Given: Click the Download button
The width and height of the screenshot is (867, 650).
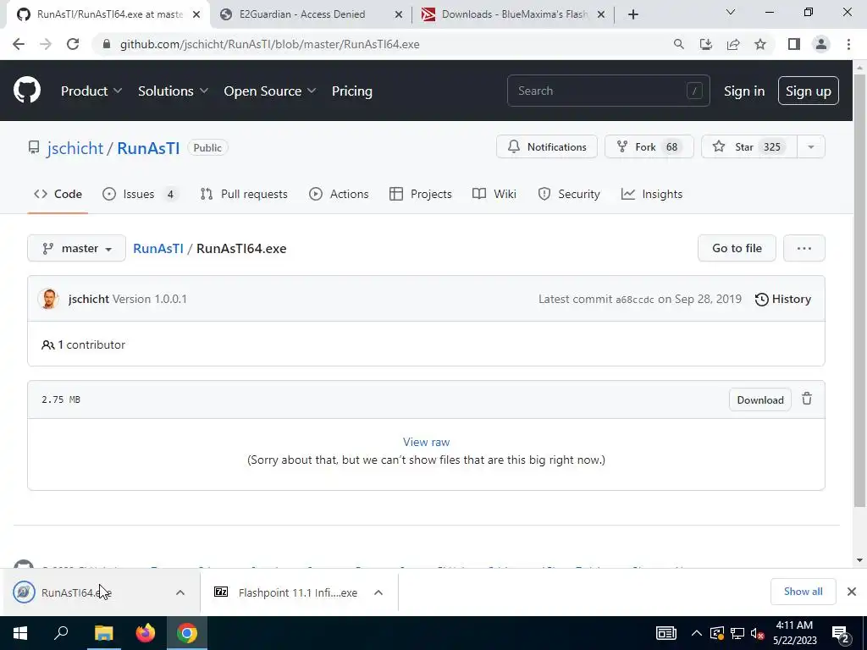Looking at the screenshot, I should [759, 399].
